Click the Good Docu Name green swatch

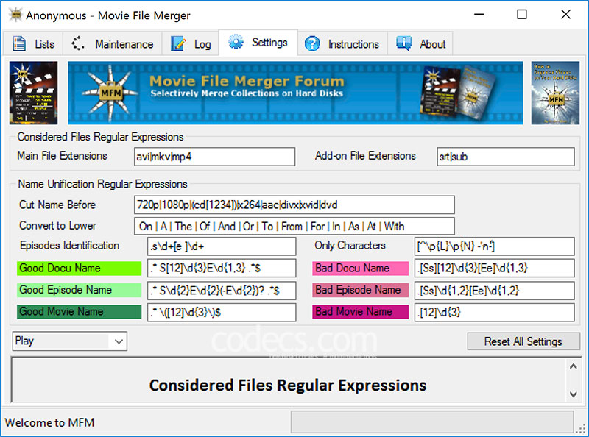click(x=79, y=268)
